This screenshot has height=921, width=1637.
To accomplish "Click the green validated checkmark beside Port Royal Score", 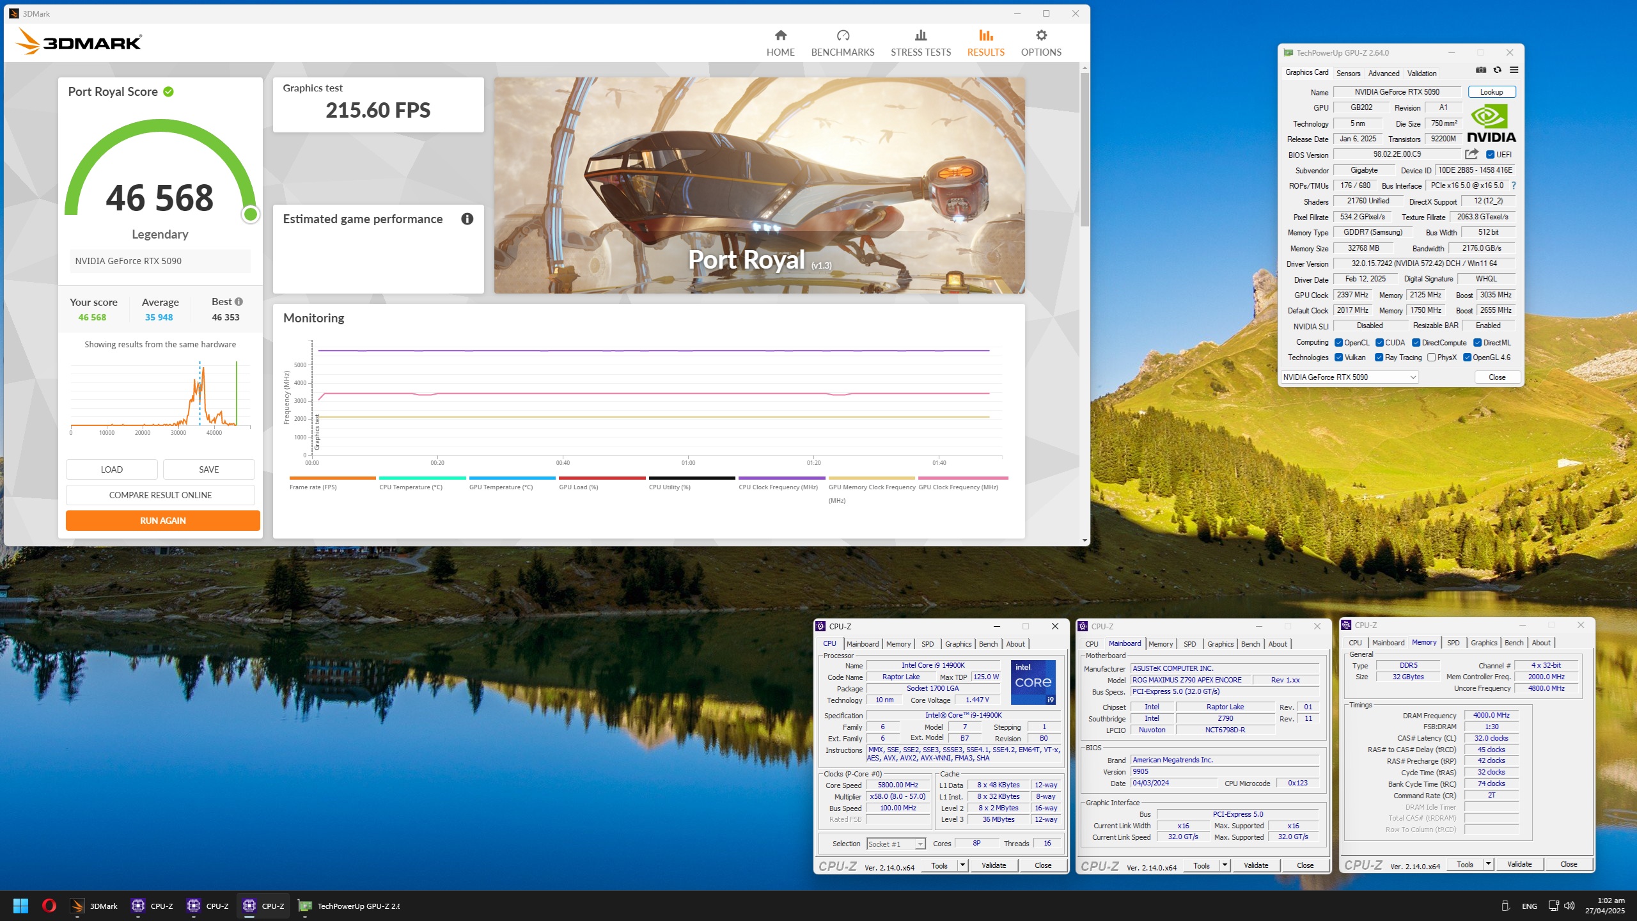I will point(168,91).
